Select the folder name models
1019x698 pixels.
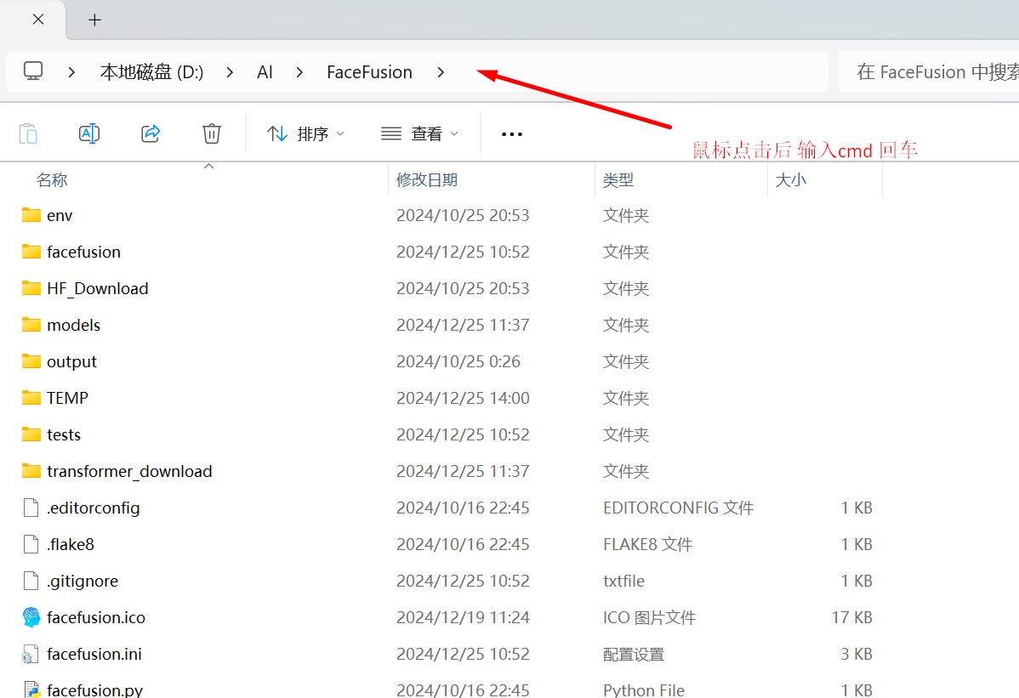coord(73,325)
